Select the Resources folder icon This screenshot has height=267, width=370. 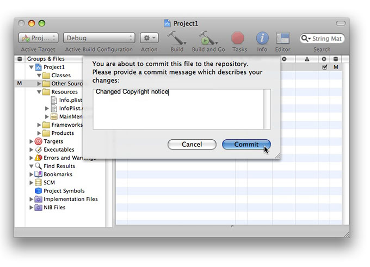[x=46, y=92]
